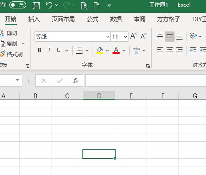Viewport: 206px width, 175px height.
Task: Click the Save icon in quick access toolbar
Action: (36, 5)
